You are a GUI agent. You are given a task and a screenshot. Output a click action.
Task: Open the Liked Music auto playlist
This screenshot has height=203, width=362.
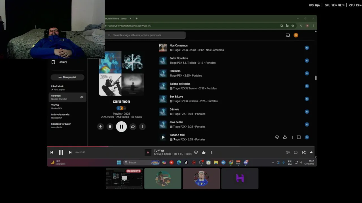tap(67, 88)
